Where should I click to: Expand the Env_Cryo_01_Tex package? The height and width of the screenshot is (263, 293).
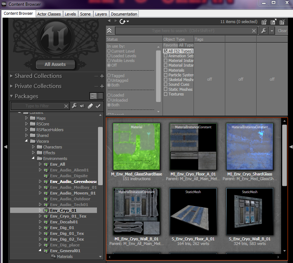[40, 216]
